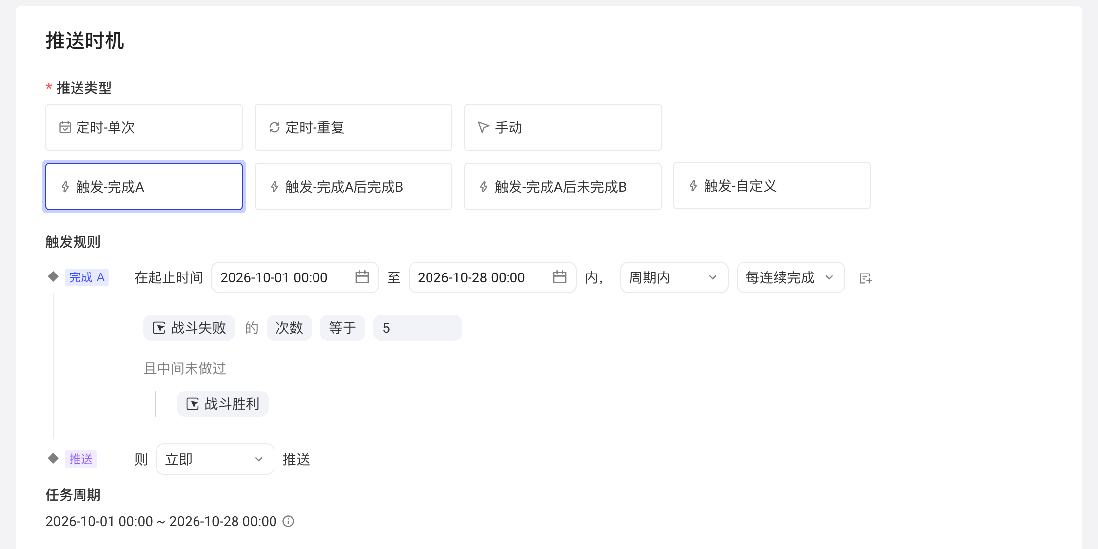Click the task period text 2026-10-01 00:00 ~ 2026-10-28 00:00
Image resolution: width=1098 pixels, height=549 pixels.
point(161,521)
